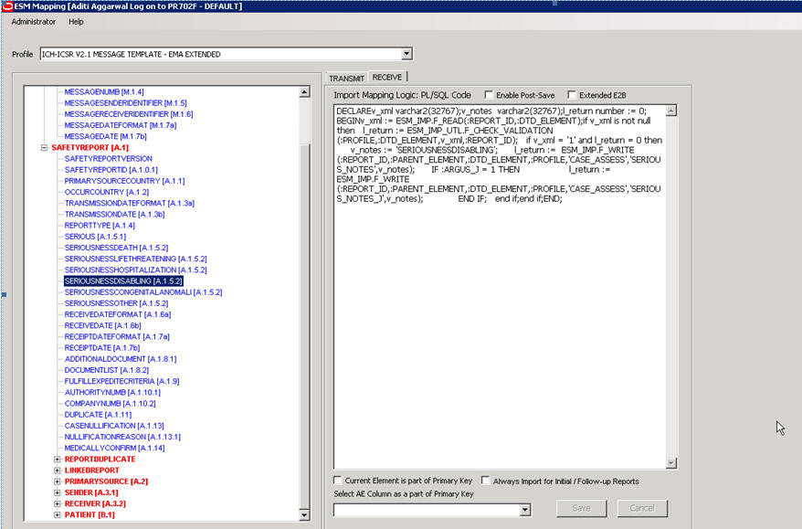Click inside the PL/SQL code text area
The height and width of the screenshot is (529, 802).
(x=501, y=287)
